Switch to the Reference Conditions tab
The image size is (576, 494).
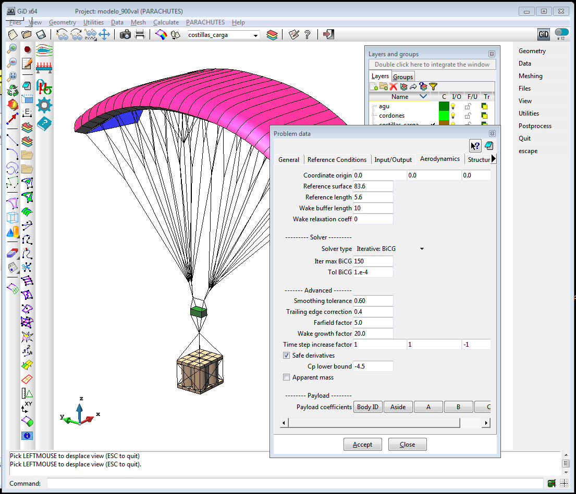337,160
